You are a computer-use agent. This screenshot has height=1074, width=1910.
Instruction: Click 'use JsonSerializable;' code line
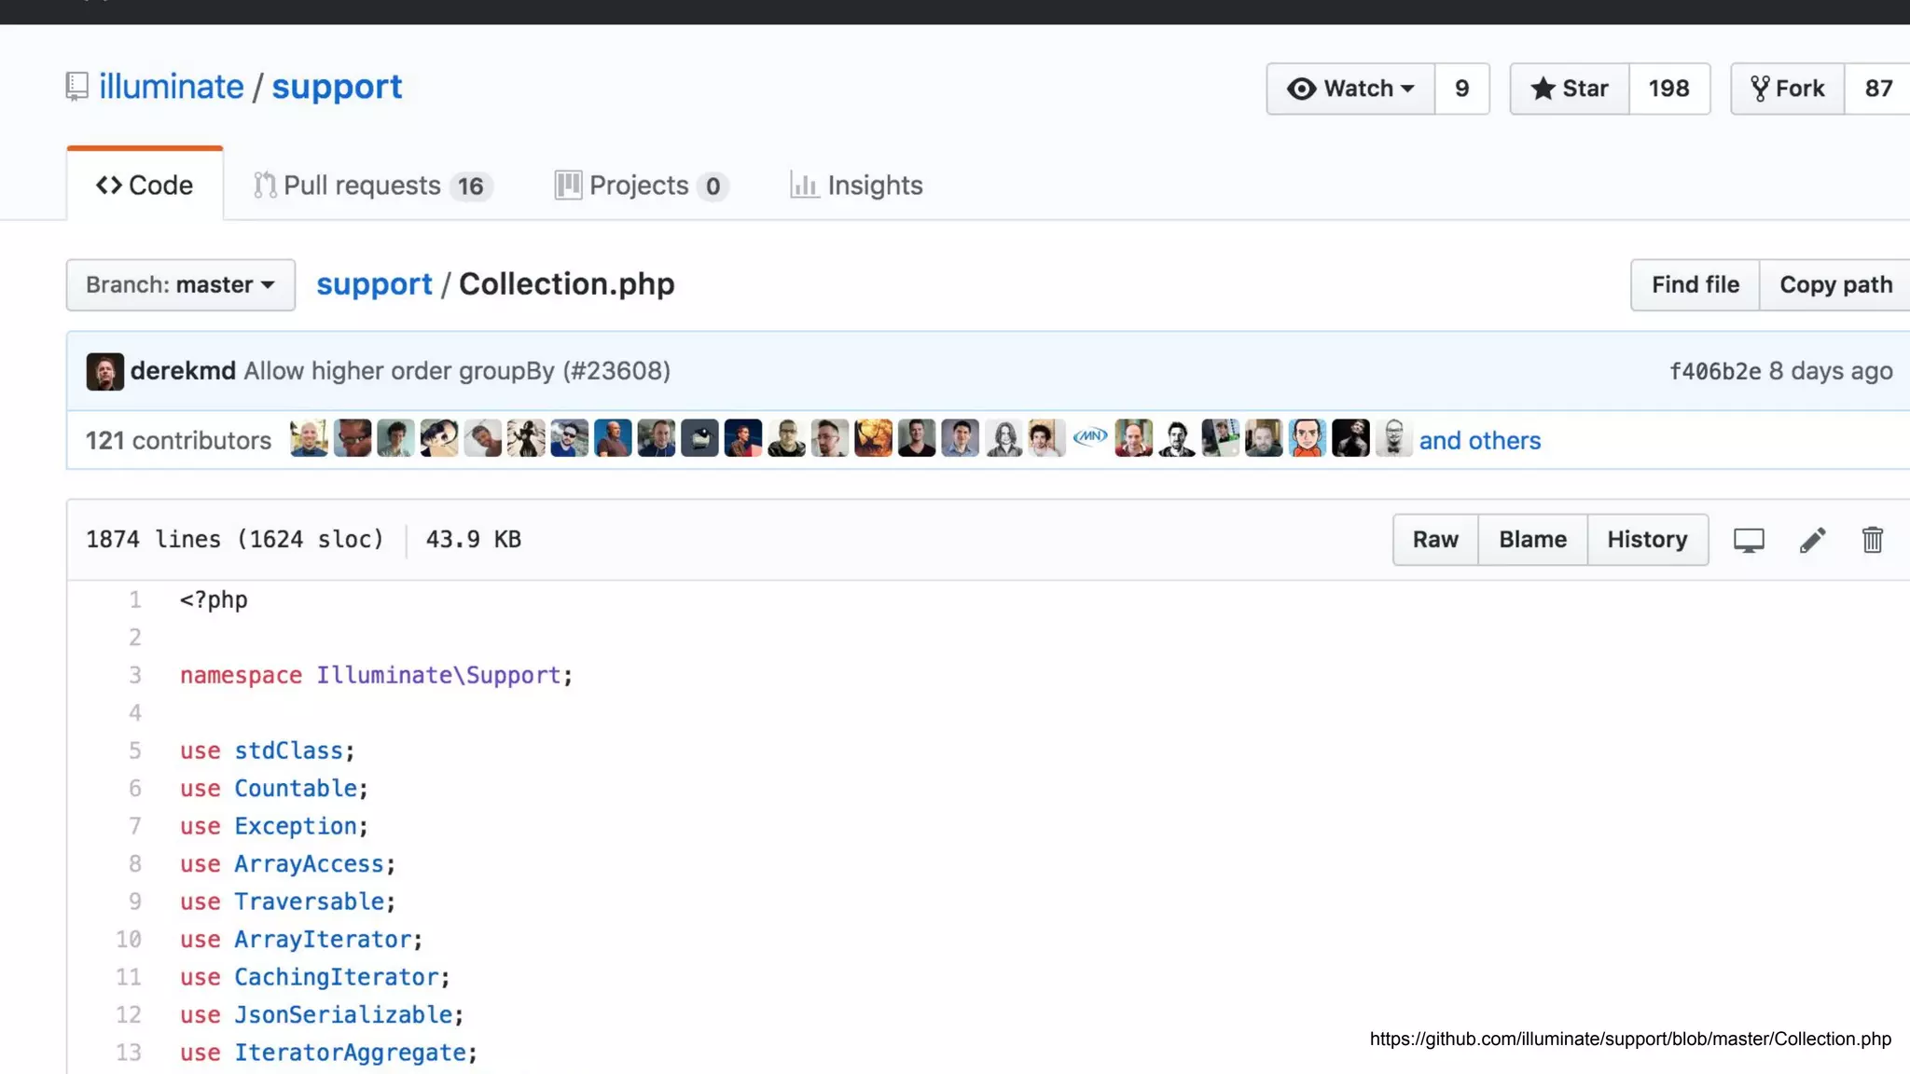[x=322, y=1014]
